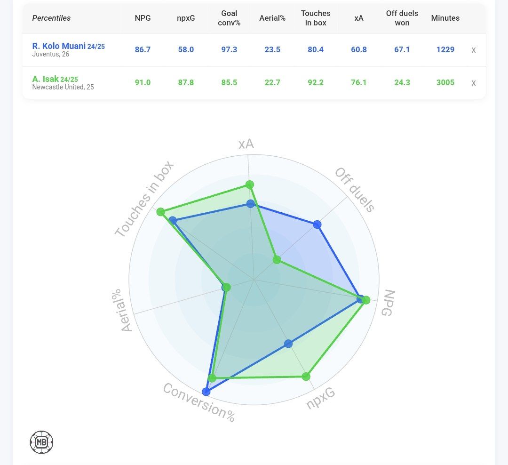Click the MB football logo icon
Screen dimensions: 508x465
point(41,442)
